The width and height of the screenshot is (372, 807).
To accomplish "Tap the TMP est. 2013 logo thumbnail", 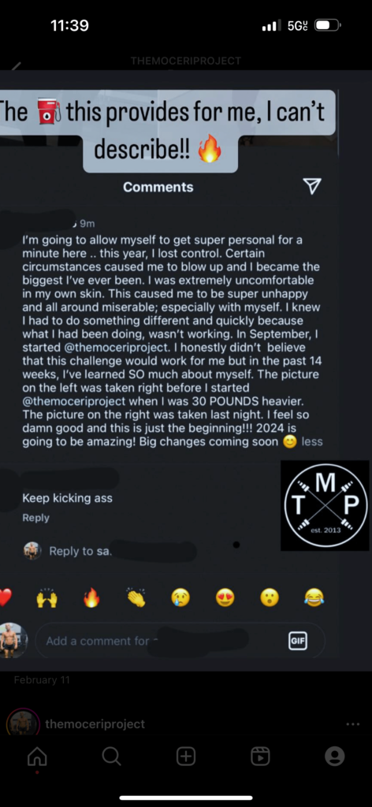I will 325,505.
